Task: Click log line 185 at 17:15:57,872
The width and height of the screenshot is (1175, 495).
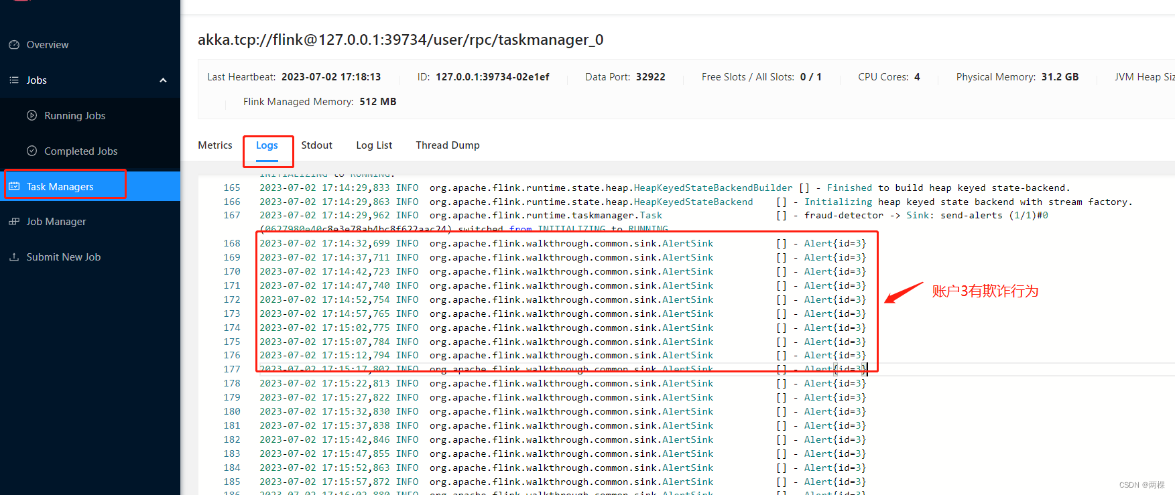Action: (x=563, y=482)
